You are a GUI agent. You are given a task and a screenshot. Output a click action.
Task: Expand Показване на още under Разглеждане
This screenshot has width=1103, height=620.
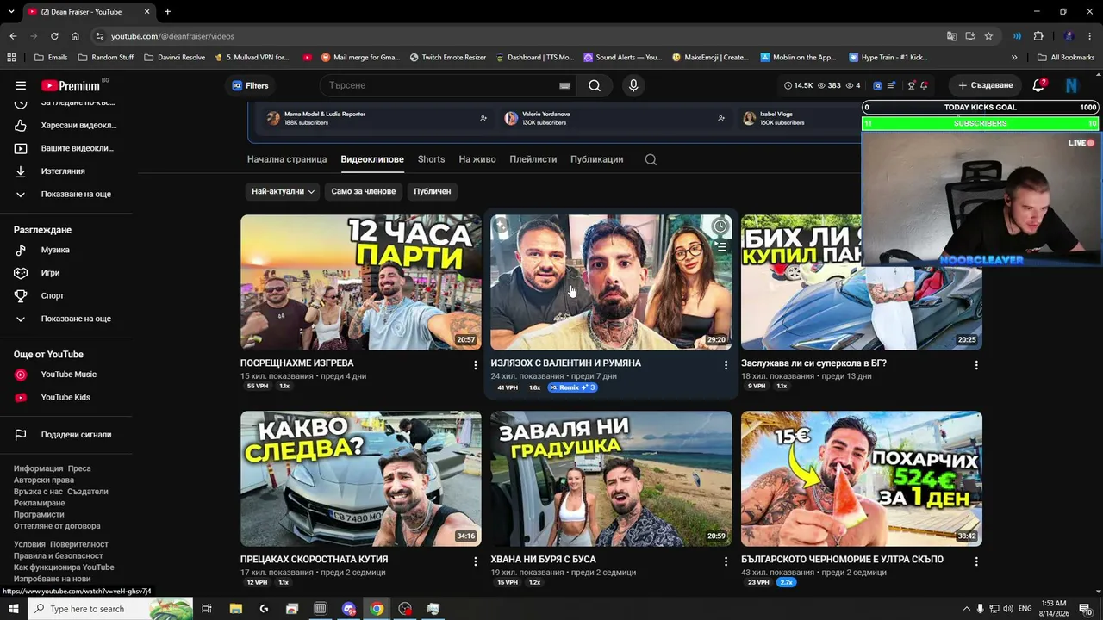coord(66,319)
